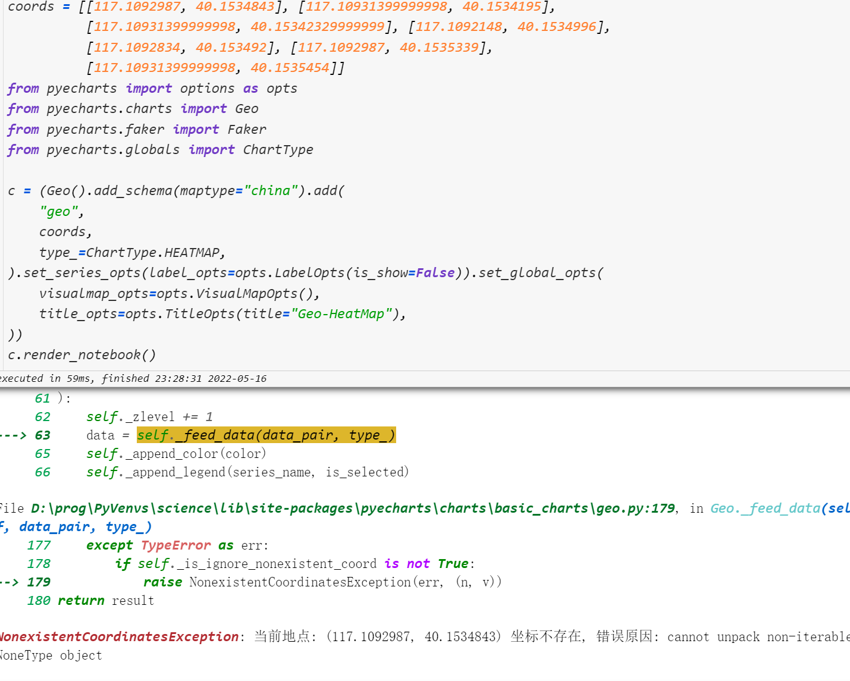Click the Geo._feed_data method name link
This screenshot has width=850, height=681.
click(x=764, y=509)
